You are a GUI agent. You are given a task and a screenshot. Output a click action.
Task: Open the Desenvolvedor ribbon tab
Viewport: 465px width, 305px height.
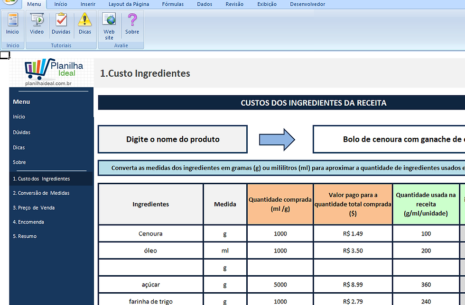(307, 4)
